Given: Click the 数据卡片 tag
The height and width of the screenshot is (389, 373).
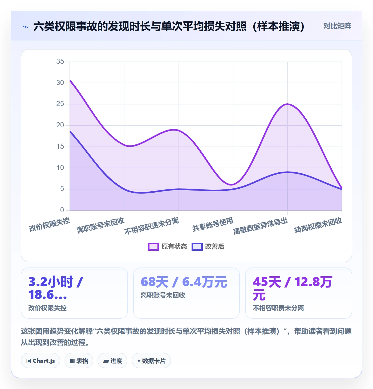Looking at the screenshot, I should pos(151,361).
